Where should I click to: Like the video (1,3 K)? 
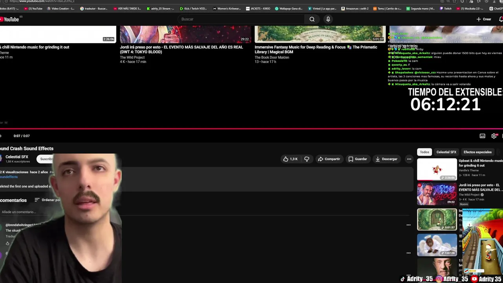pos(290,159)
